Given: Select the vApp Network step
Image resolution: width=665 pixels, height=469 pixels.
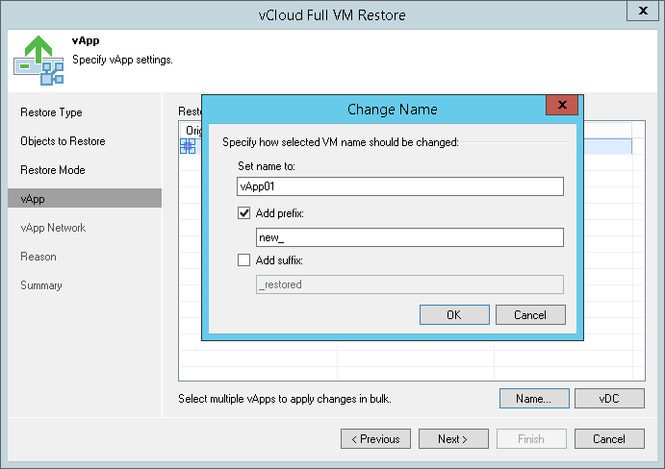Looking at the screenshot, I should pos(53,228).
